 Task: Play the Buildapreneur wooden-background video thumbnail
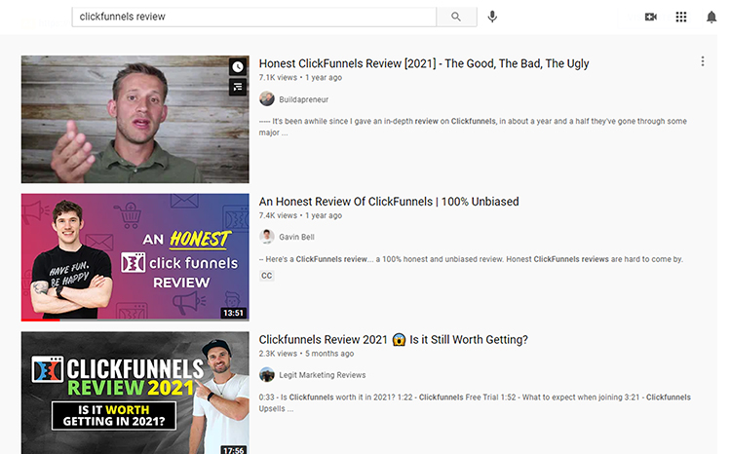tap(135, 119)
